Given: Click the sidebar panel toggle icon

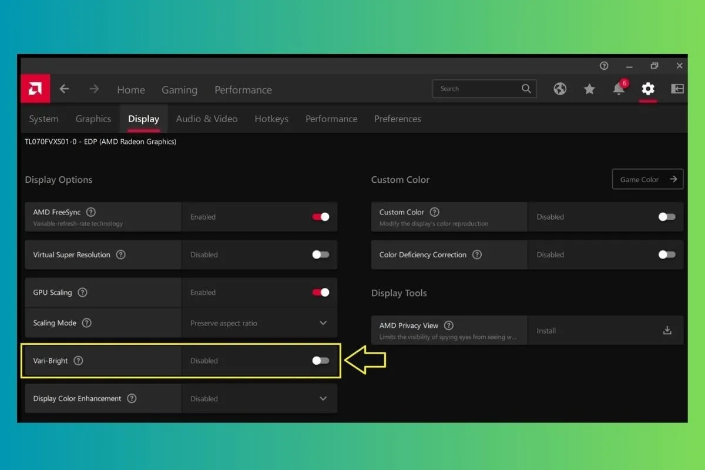Looking at the screenshot, I should point(677,89).
